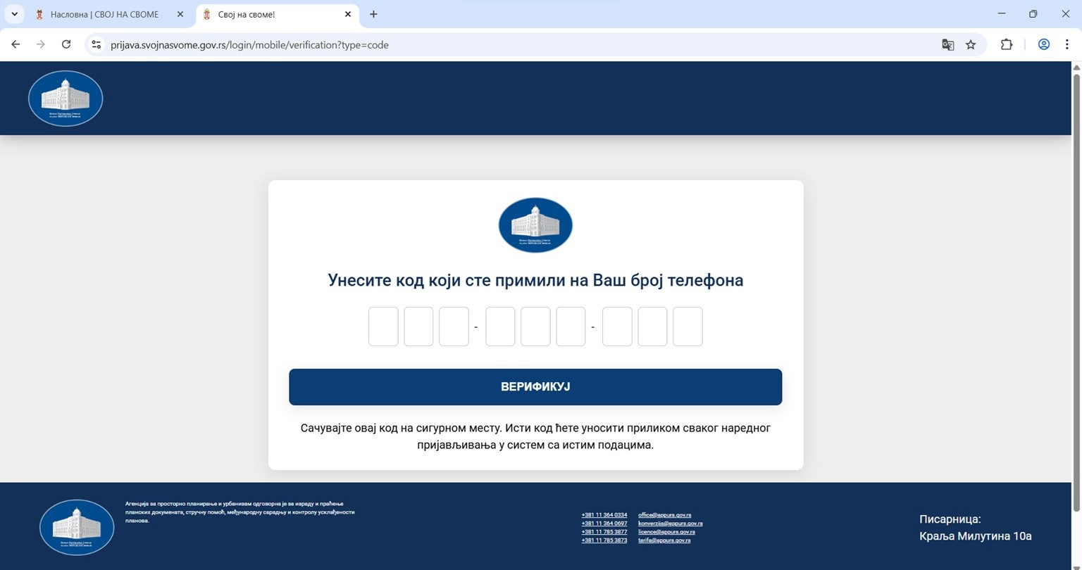Focus the eighth code digit box
The image size is (1082, 570).
(x=652, y=327)
